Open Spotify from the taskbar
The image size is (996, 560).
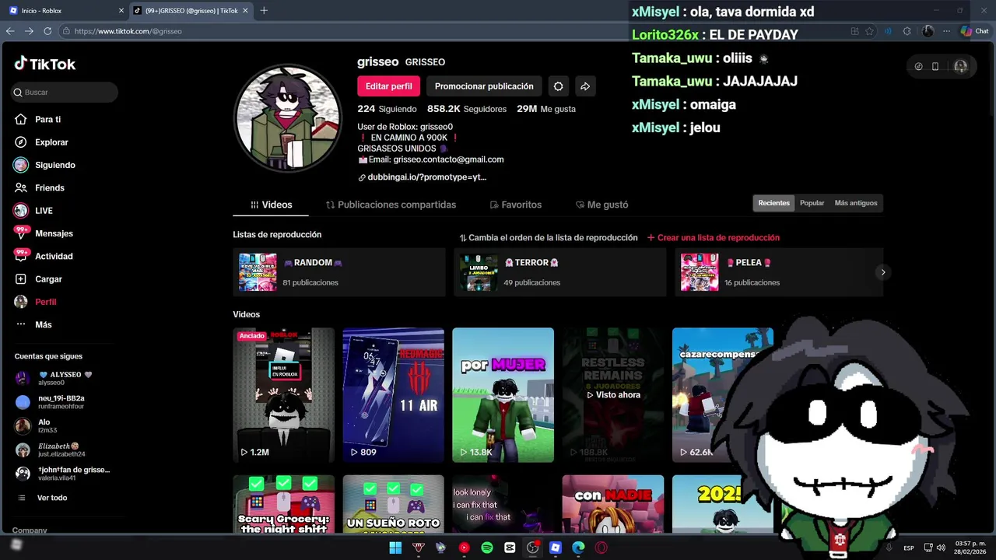coord(487,548)
